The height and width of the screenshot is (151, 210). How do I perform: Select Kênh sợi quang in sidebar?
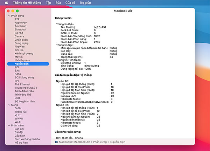click(24, 54)
